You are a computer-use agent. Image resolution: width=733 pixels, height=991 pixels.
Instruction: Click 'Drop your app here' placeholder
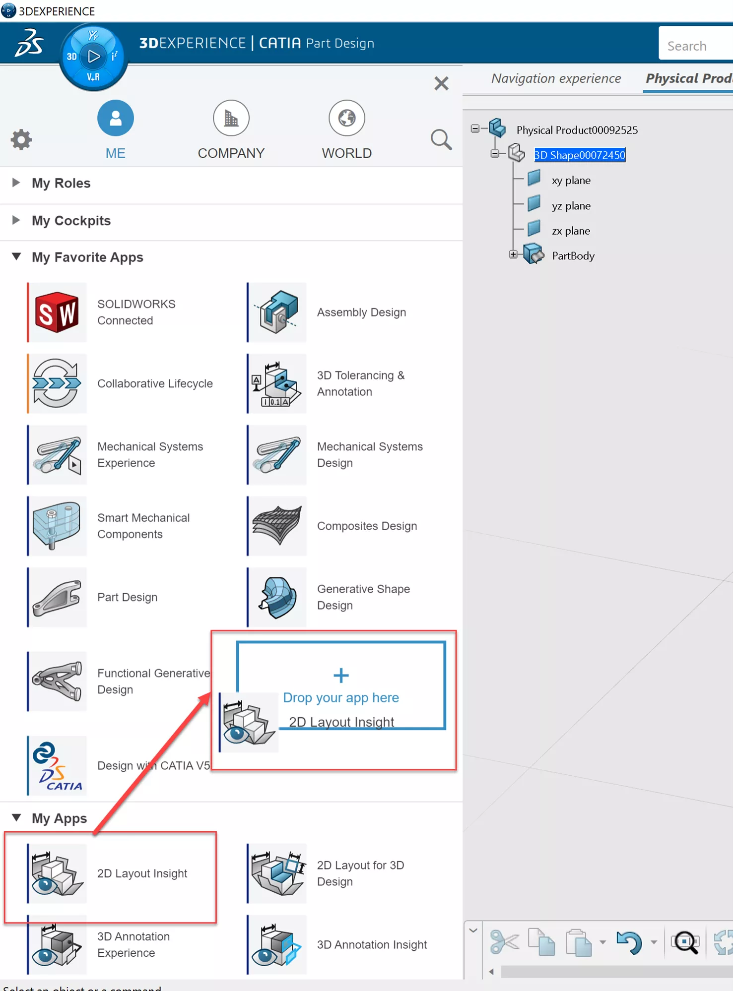341,685
